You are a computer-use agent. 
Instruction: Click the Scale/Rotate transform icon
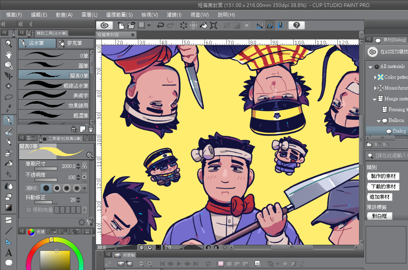point(214,25)
